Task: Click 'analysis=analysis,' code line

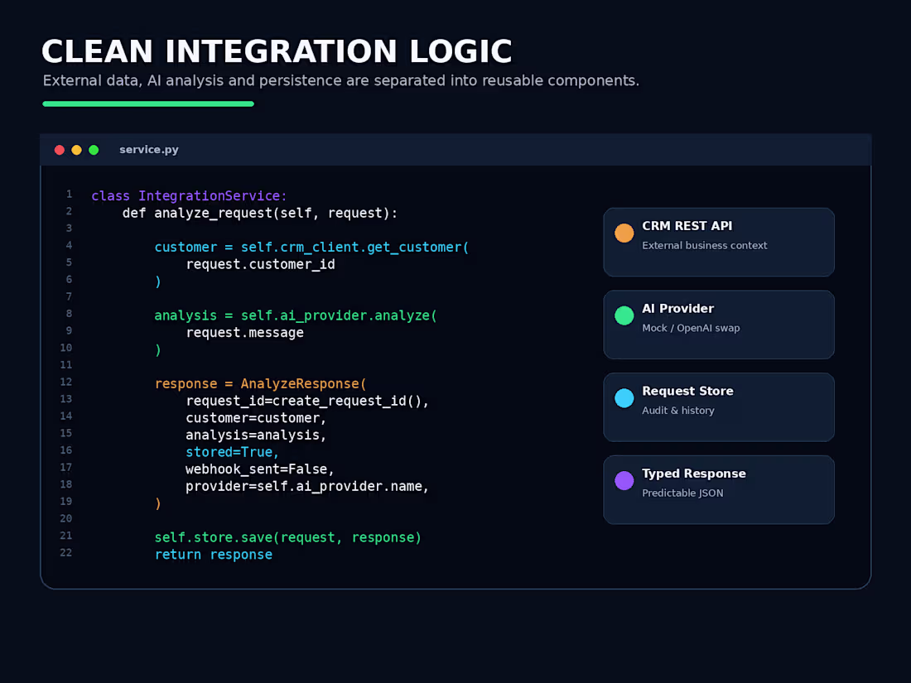Action: pyautogui.click(x=256, y=435)
